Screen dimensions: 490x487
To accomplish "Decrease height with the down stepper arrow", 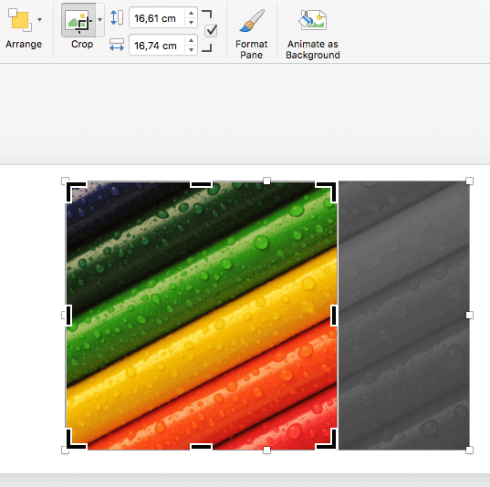I will (x=191, y=23).
